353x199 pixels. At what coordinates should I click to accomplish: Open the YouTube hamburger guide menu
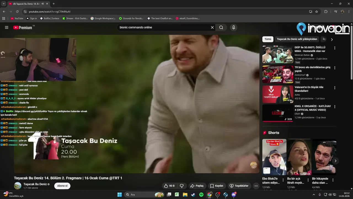(x=7, y=27)
